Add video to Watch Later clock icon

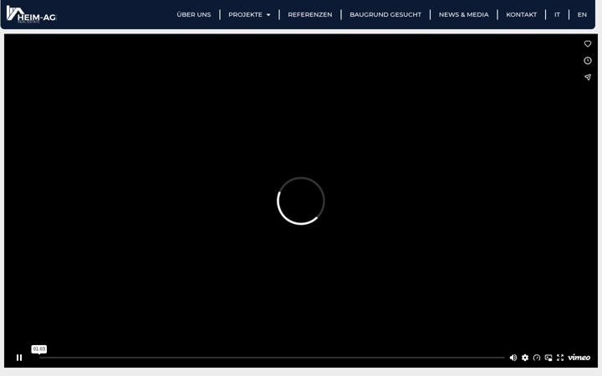588,61
